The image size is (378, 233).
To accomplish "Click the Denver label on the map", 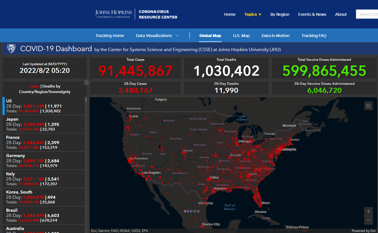I will [188, 150].
